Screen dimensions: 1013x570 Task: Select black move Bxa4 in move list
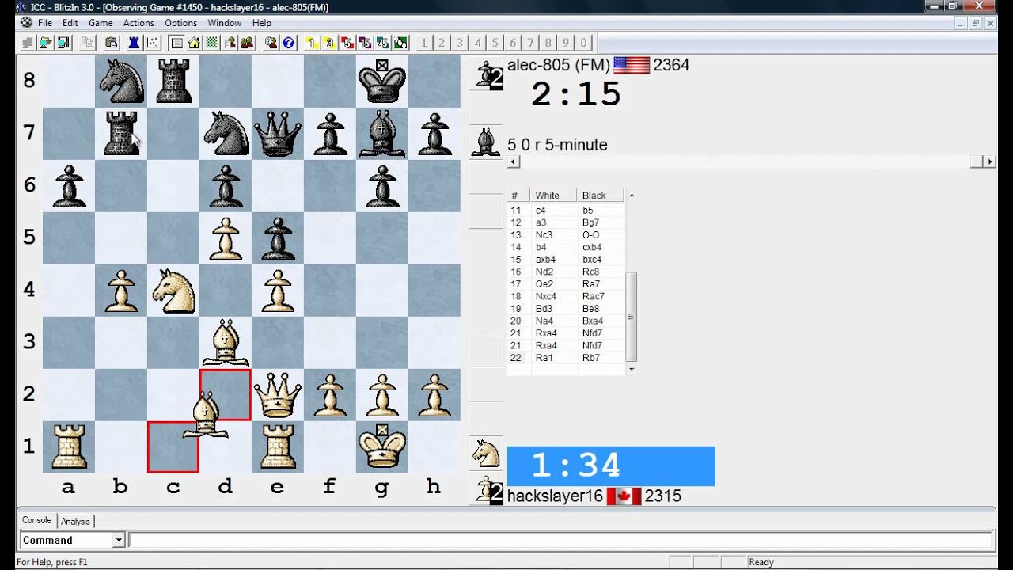pos(593,321)
